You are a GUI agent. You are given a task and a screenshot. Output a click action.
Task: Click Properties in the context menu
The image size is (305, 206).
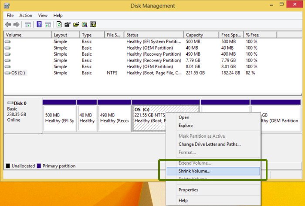[188, 190]
